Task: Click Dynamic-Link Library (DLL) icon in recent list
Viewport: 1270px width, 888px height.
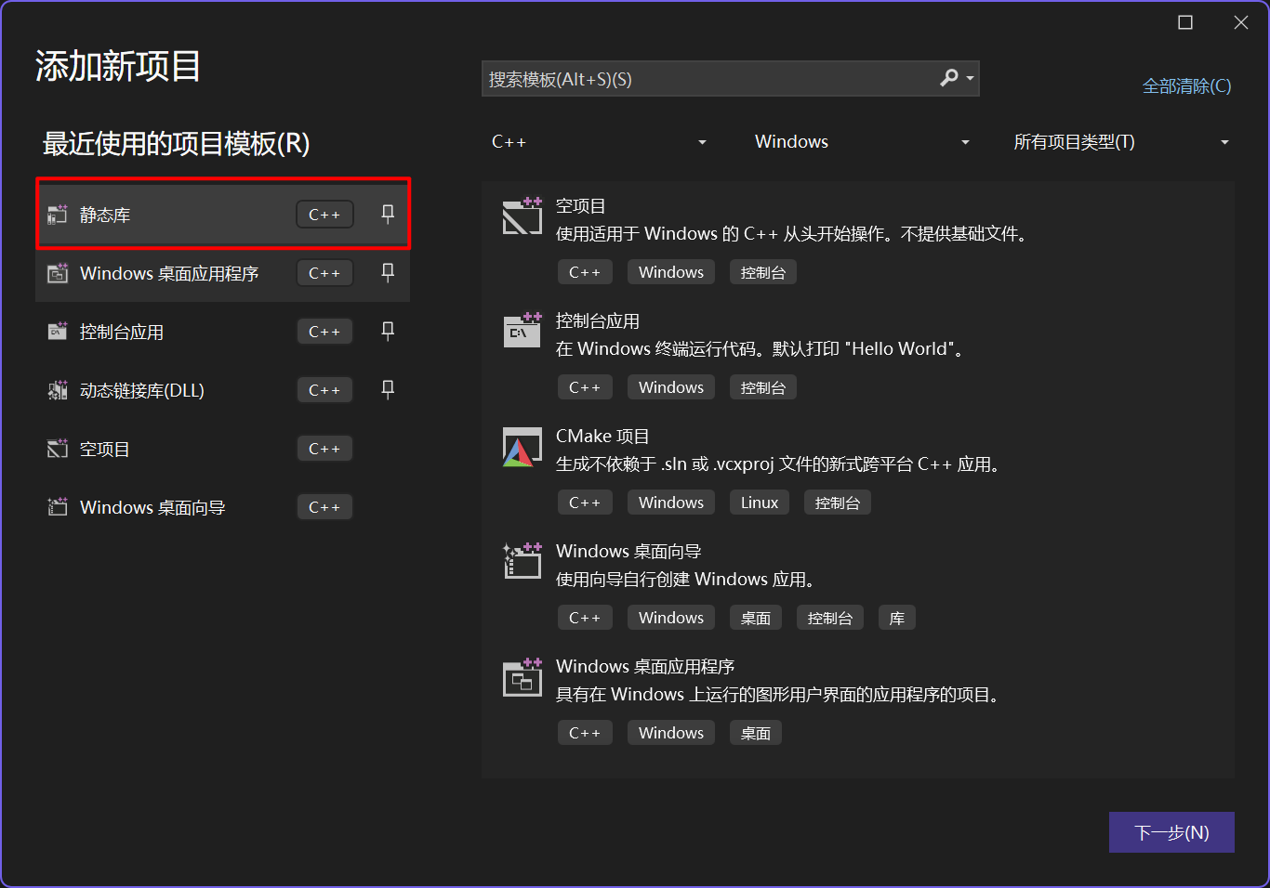Action: [58, 390]
